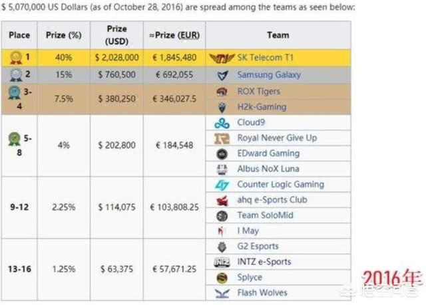This screenshot has width=426, height=305.
Task: Click the Samsung Galaxy team logo
Action: pyautogui.click(x=222, y=75)
